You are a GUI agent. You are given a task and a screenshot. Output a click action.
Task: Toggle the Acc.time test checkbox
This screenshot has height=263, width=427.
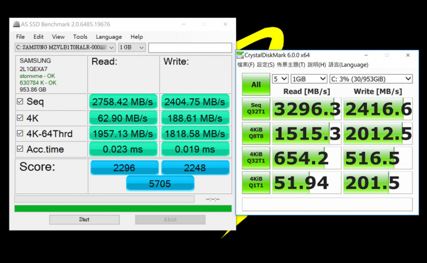20,149
